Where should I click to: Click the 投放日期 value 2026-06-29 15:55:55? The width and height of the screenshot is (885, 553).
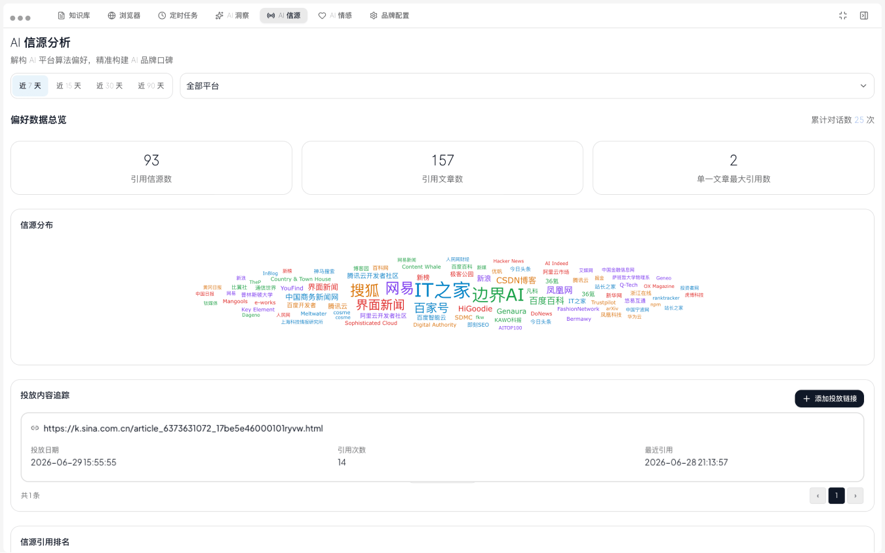[73, 462]
